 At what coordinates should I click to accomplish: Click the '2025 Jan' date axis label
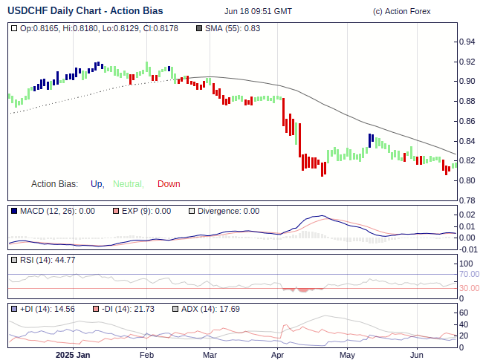point(73,355)
